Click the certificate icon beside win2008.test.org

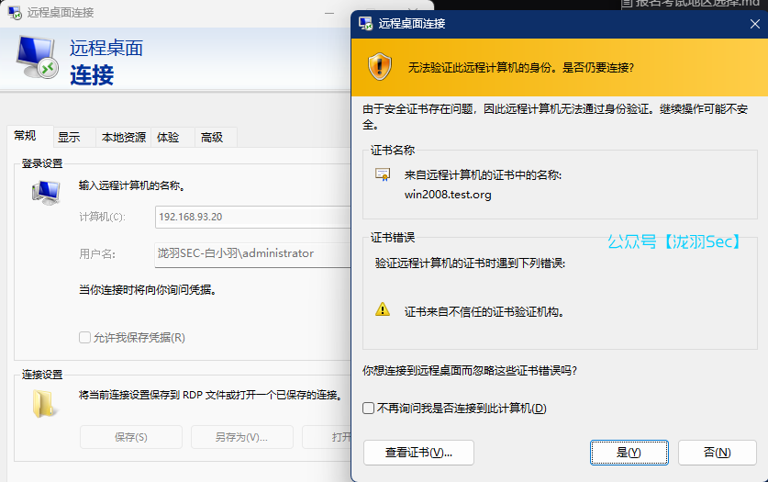383,174
